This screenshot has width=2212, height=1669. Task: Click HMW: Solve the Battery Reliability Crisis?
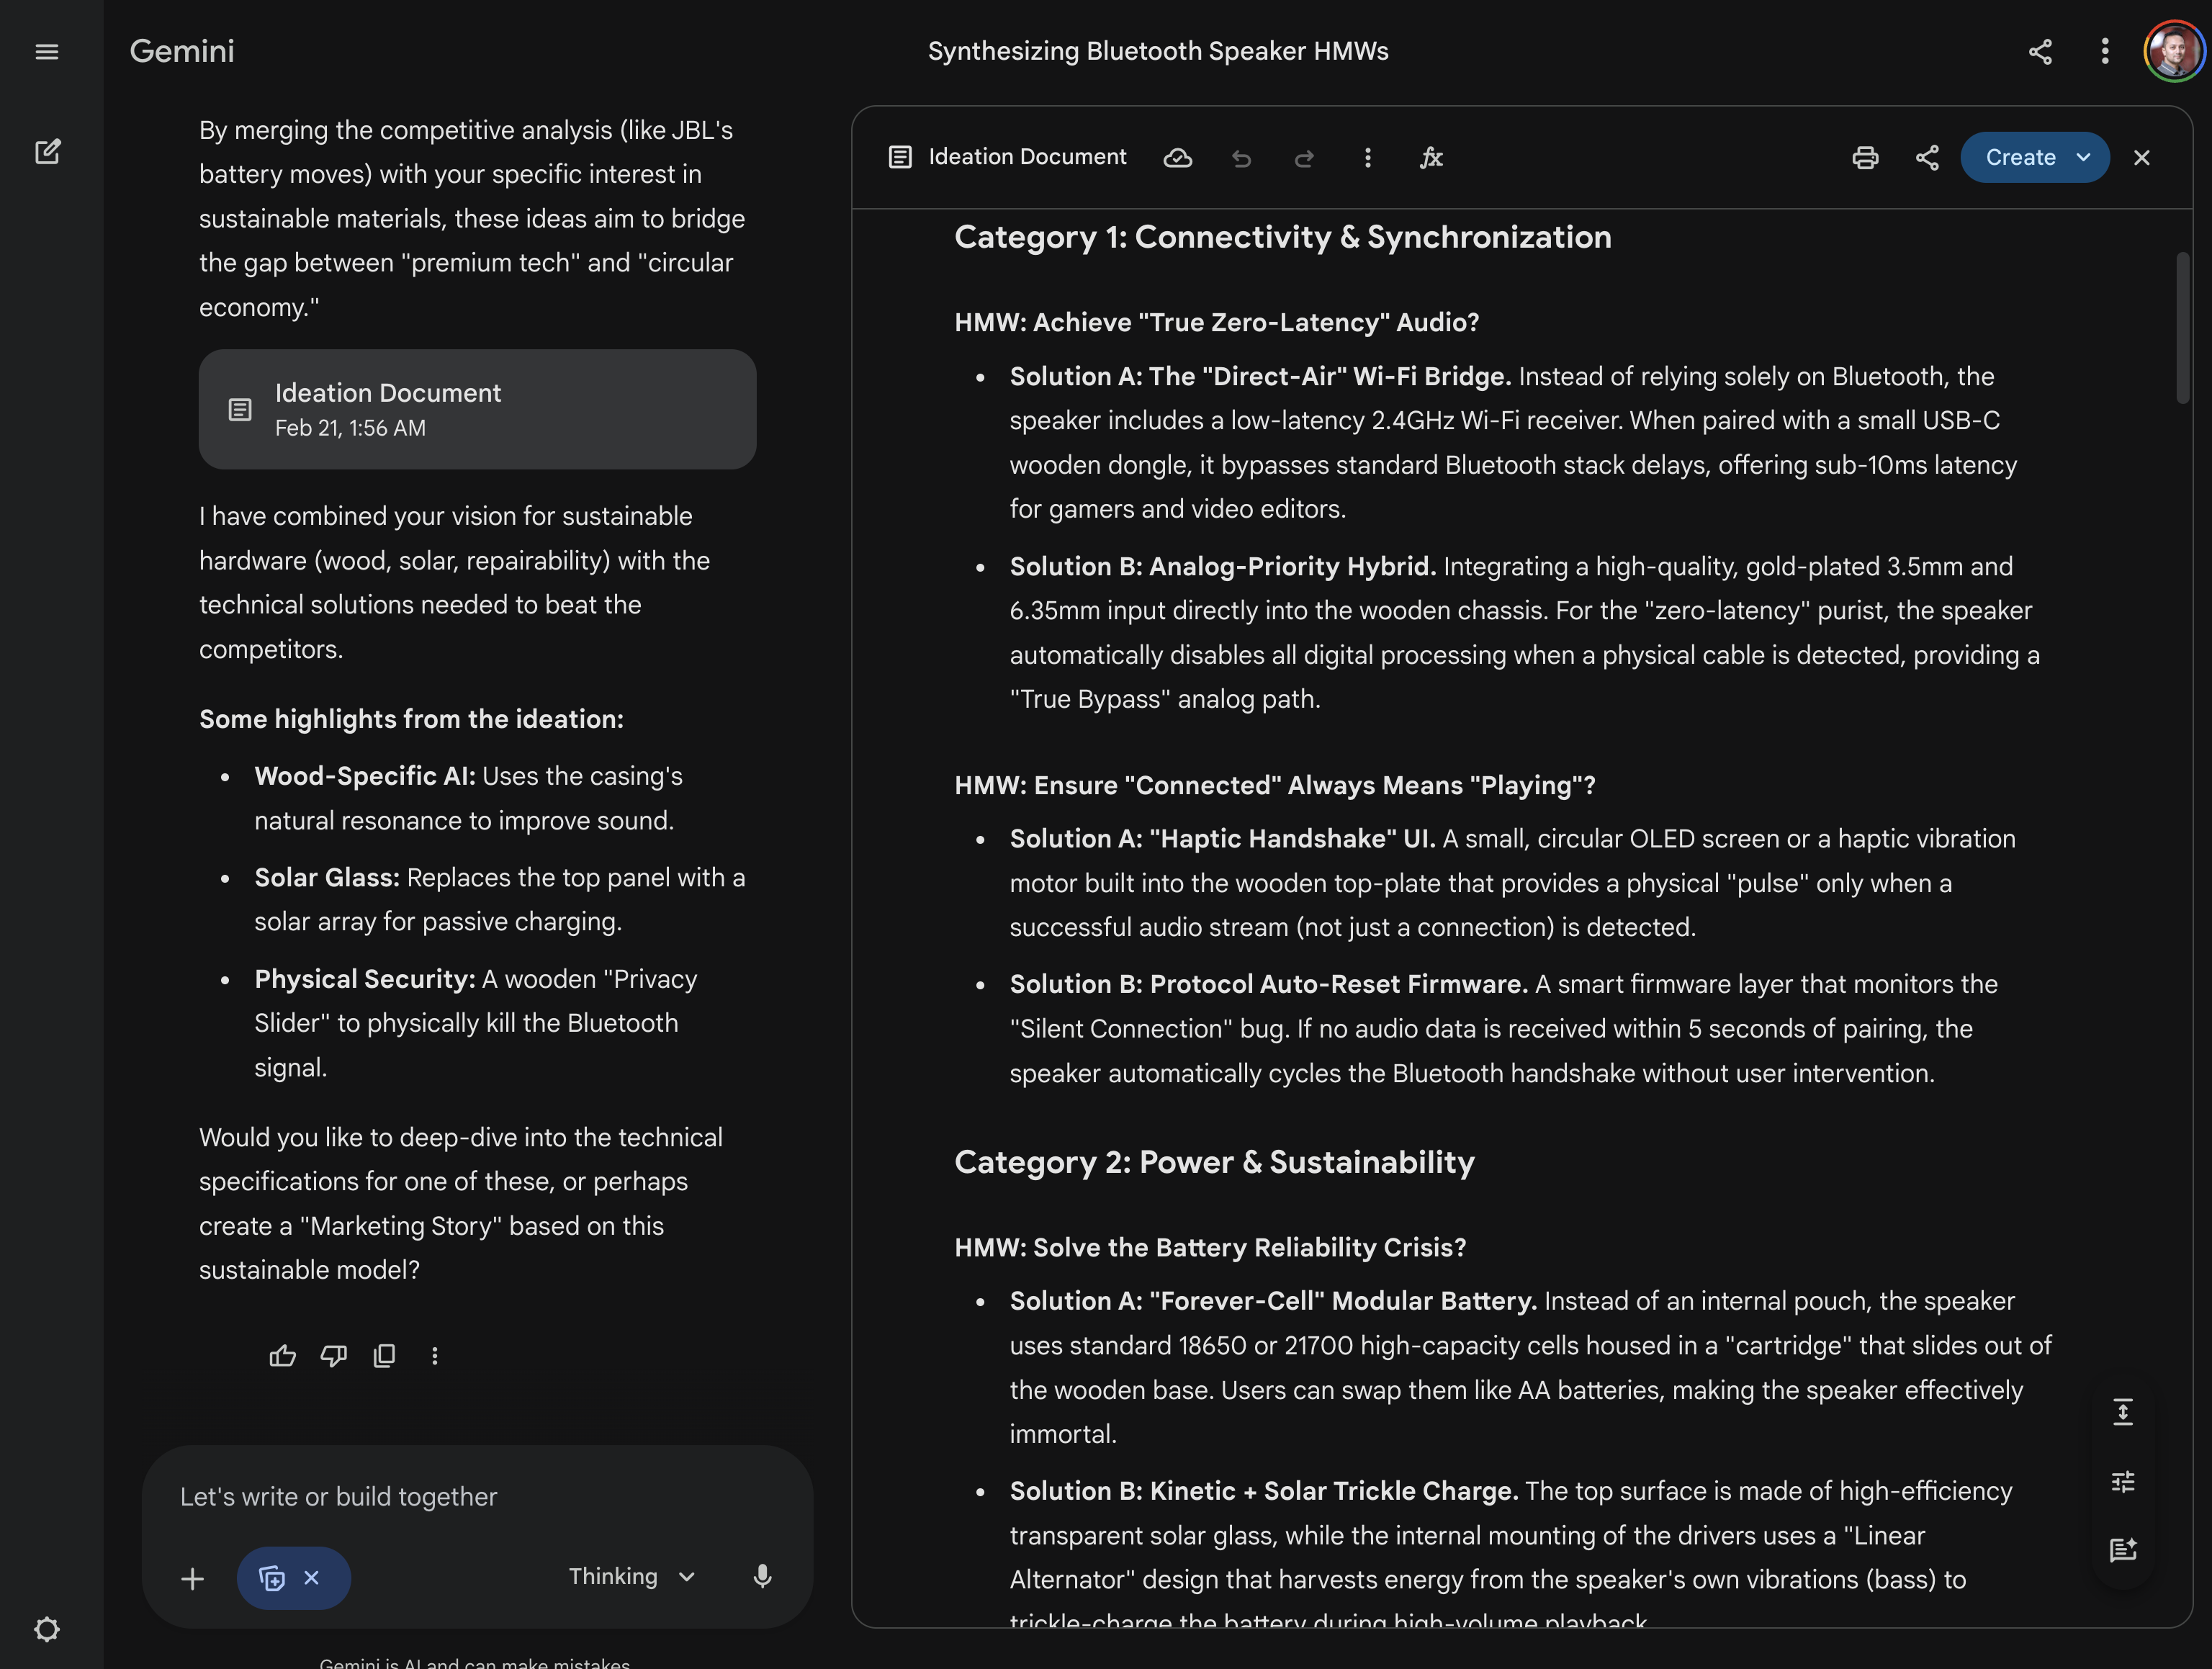pos(1210,1248)
